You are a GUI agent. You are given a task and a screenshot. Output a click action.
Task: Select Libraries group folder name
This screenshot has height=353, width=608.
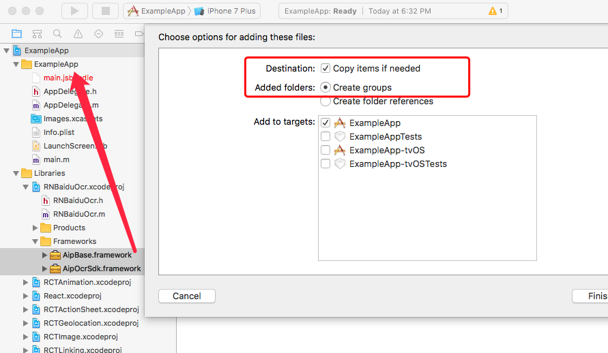coord(50,173)
